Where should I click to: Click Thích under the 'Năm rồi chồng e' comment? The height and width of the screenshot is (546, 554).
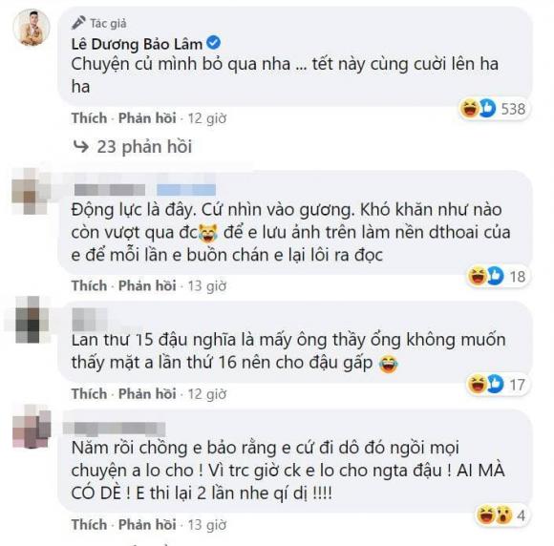(89, 524)
